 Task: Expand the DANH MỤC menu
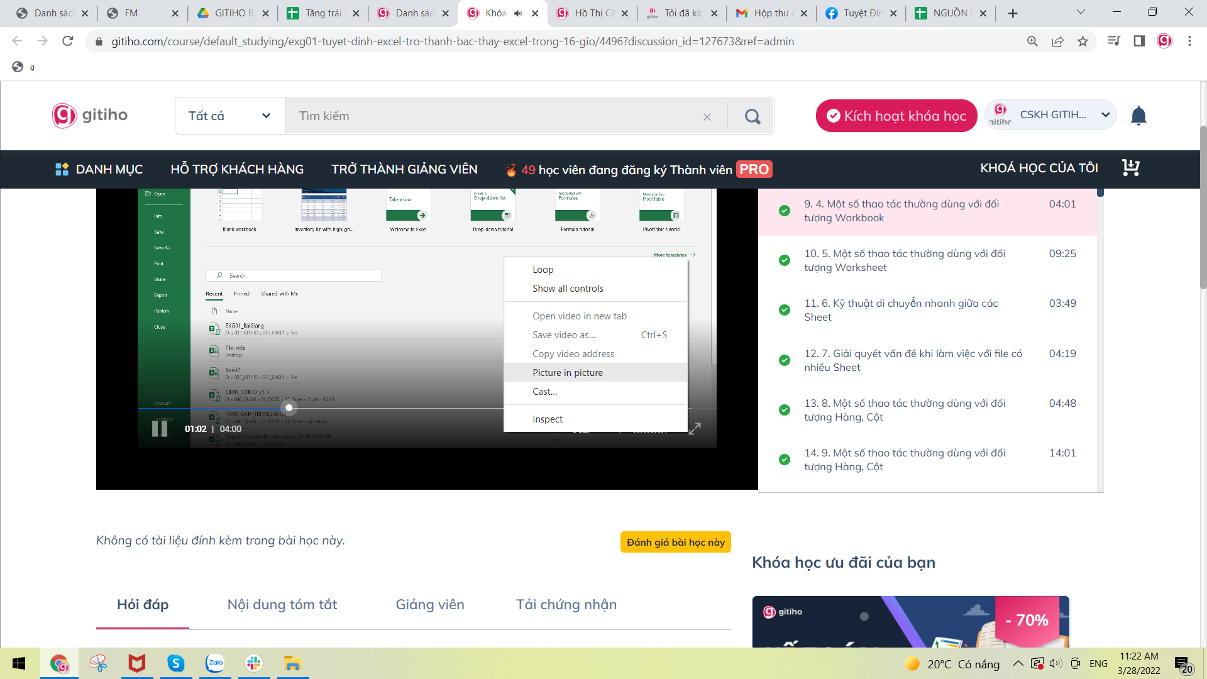99,169
